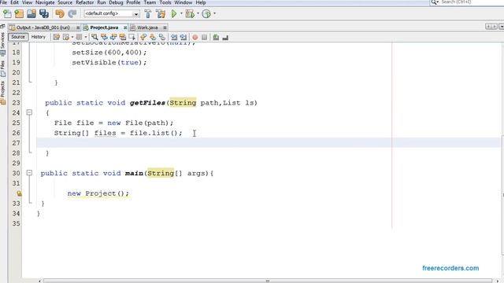Screen dimensions: 504x283
Task: Stop macro recording with square icon
Action: click(x=204, y=37)
